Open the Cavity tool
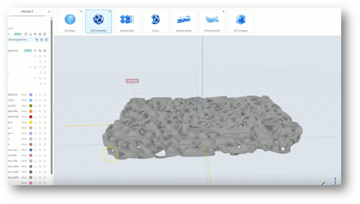Viewport: 360px width, 204px height. click(155, 21)
